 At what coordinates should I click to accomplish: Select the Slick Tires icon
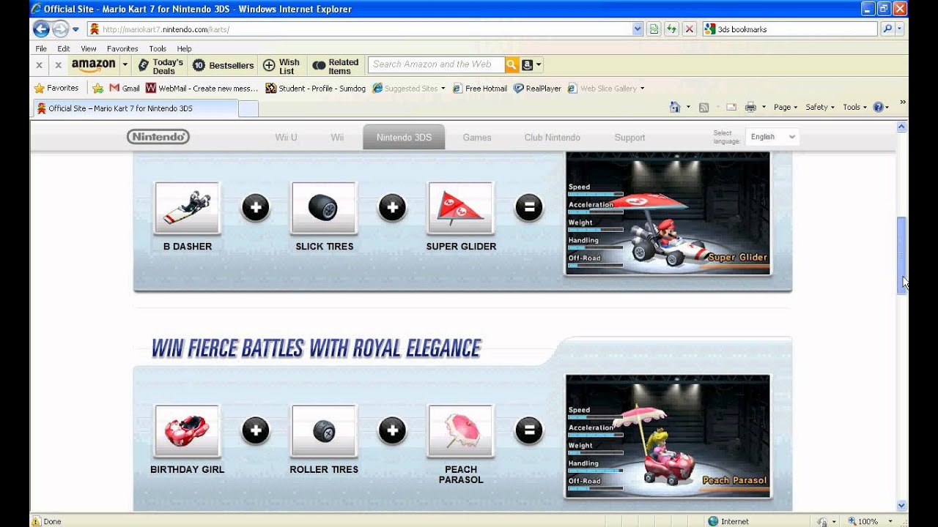click(x=324, y=208)
